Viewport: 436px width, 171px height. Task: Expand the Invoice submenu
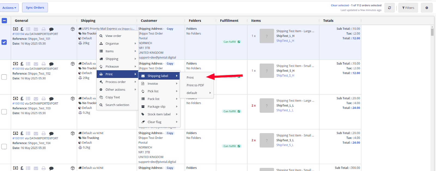tap(159, 83)
